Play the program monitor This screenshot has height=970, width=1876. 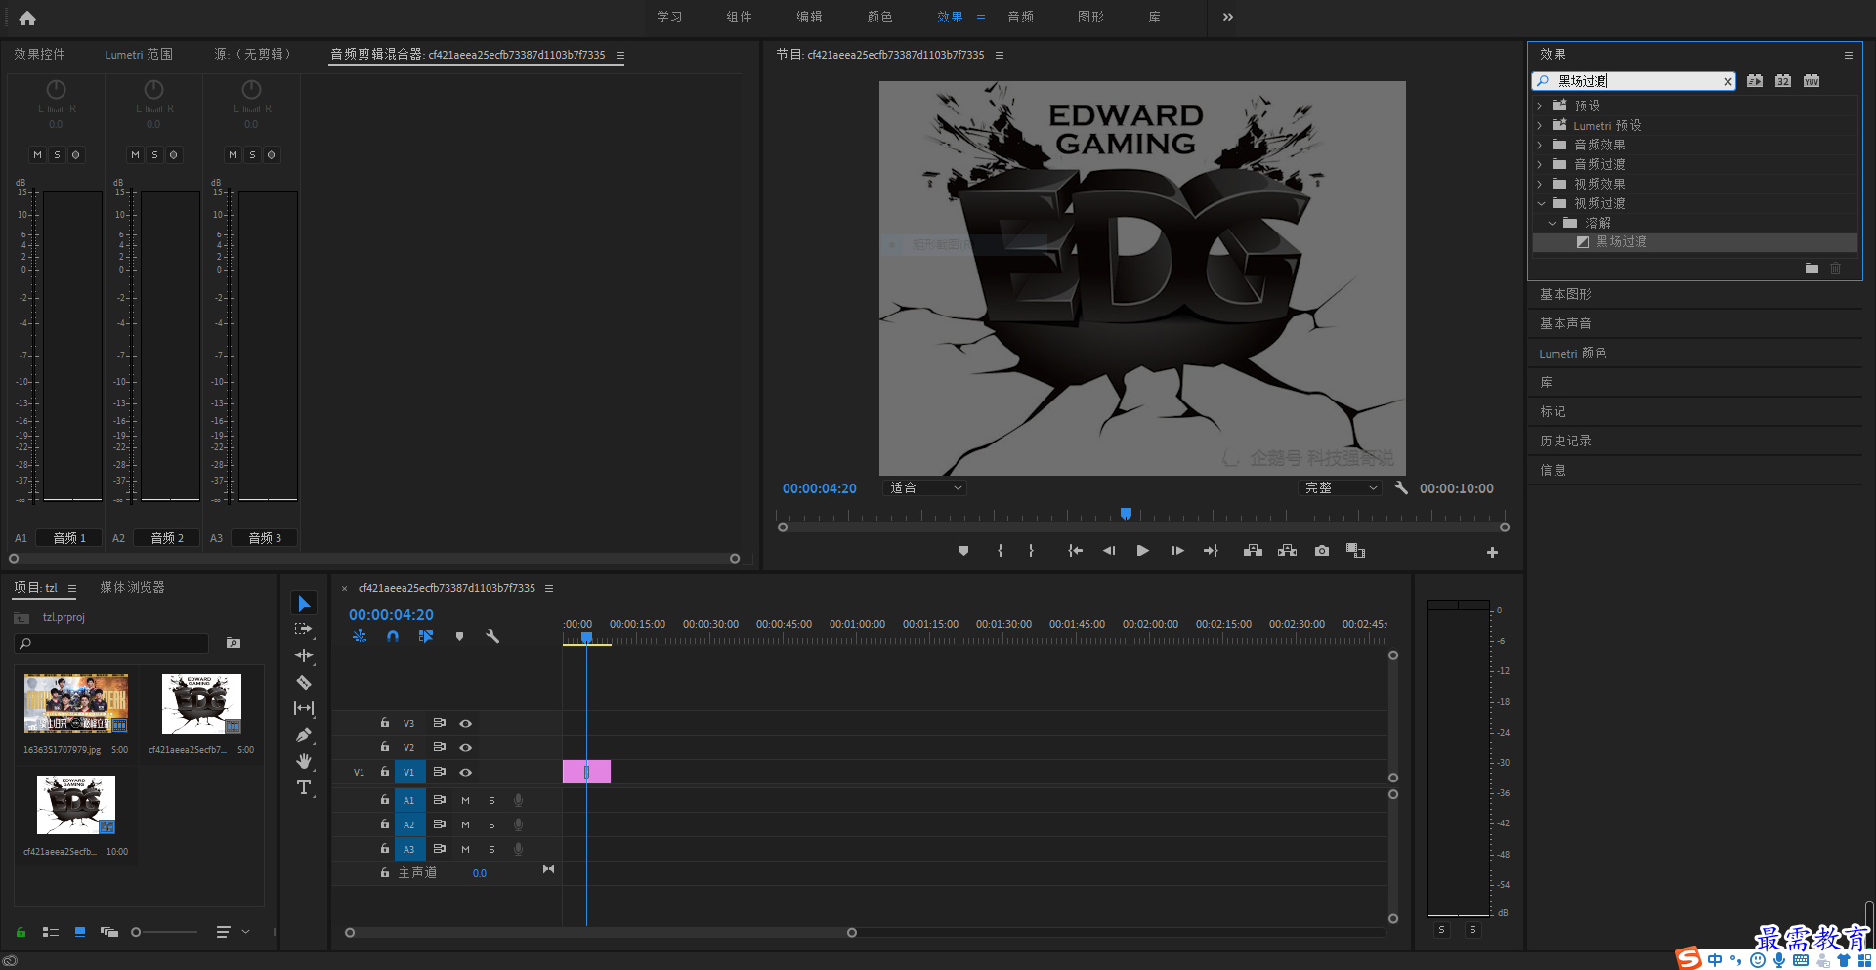(x=1142, y=551)
